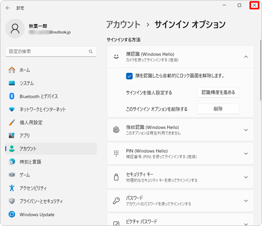Click the search magnifier icon
This screenshot has width=262, height=226.
[91, 51]
